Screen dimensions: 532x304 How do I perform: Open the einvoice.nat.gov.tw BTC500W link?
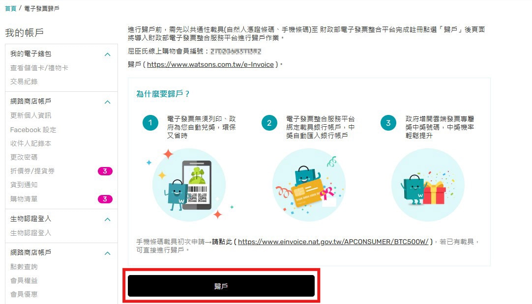click(333, 242)
